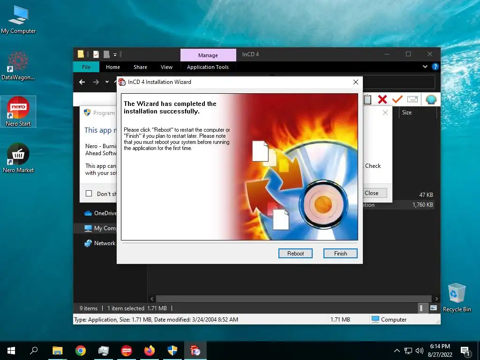Open File Explorer from the taskbar
Image resolution: width=480 pixels, height=360 pixels.
[57, 351]
